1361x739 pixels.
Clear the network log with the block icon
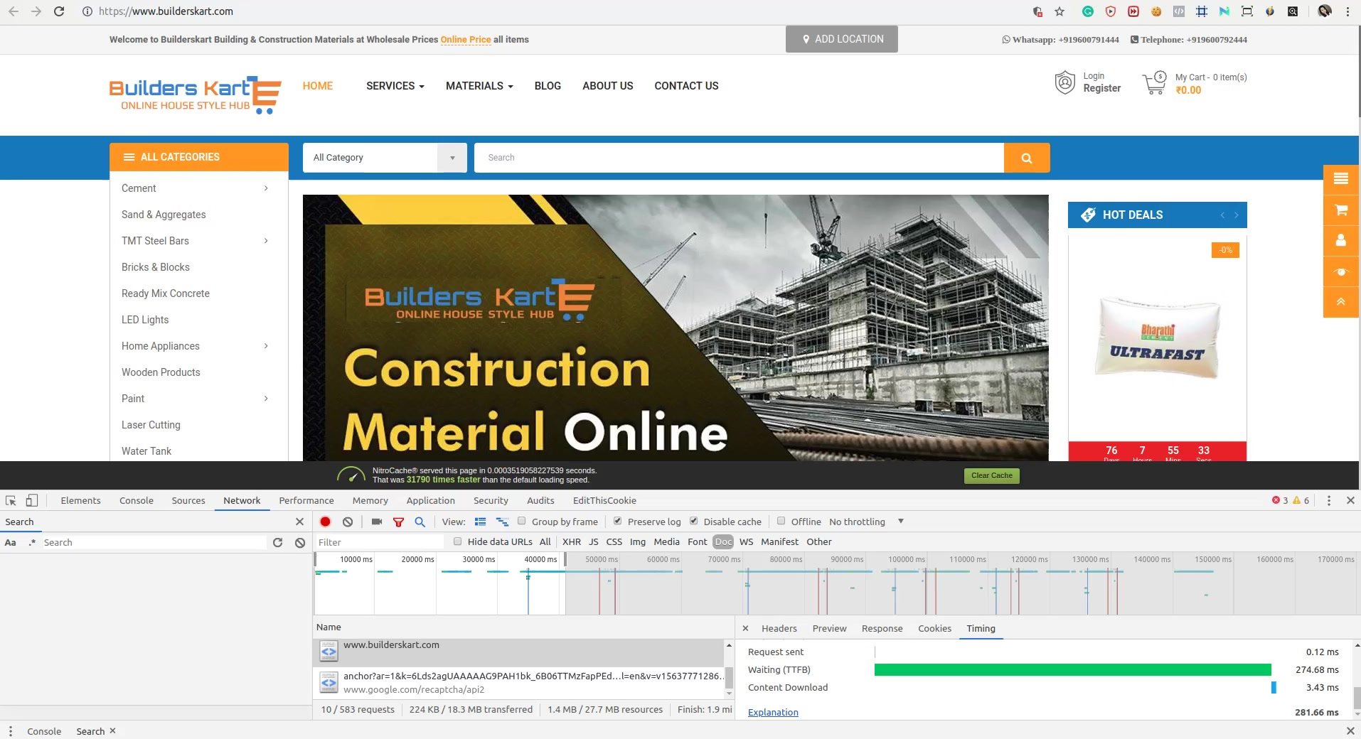(348, 522)
